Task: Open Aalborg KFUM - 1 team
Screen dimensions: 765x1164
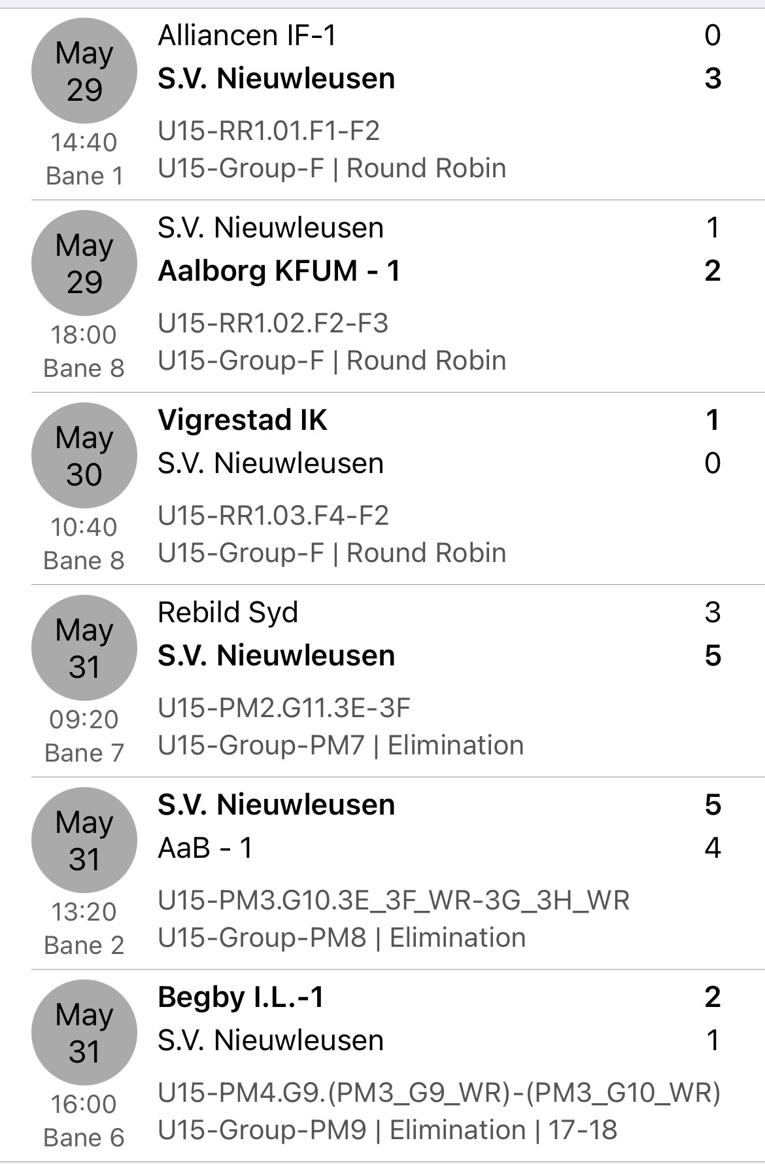Action: 279,271
